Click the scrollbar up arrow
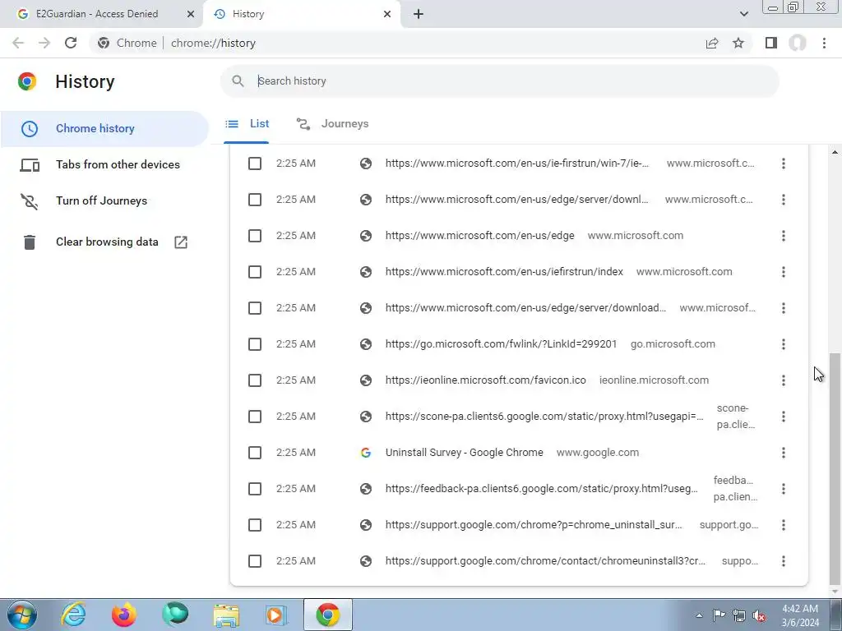Viewport: 842px width, 631px height. point(835,153)
